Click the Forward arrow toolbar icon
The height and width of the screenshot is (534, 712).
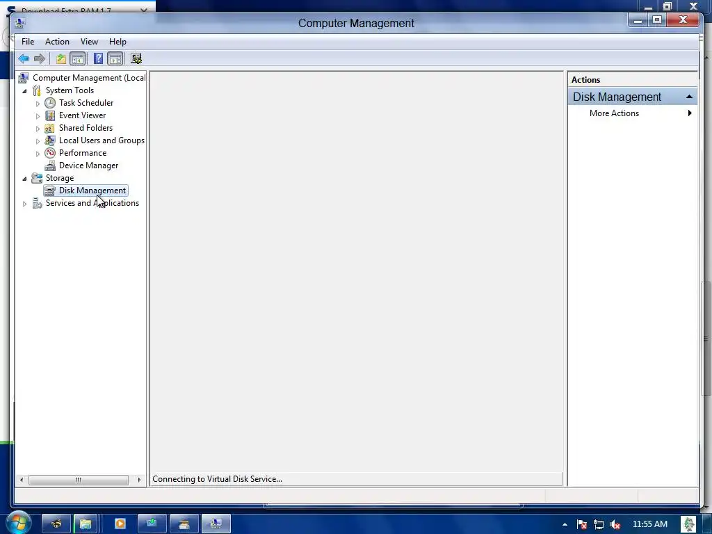(40, 58)
